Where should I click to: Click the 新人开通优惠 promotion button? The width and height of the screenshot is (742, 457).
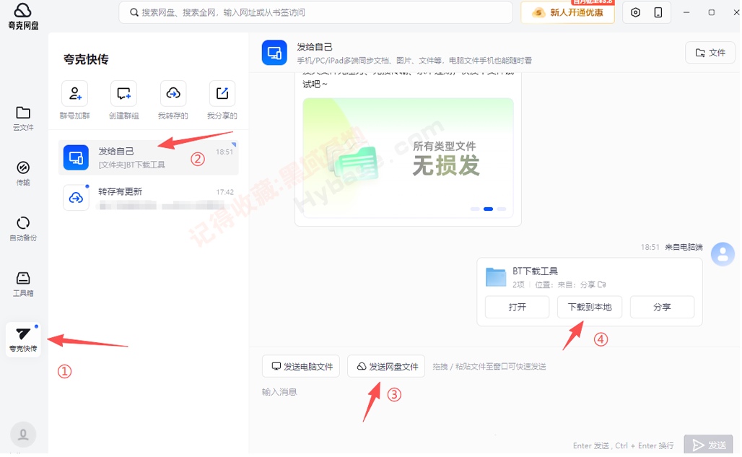tap(567, 12)
